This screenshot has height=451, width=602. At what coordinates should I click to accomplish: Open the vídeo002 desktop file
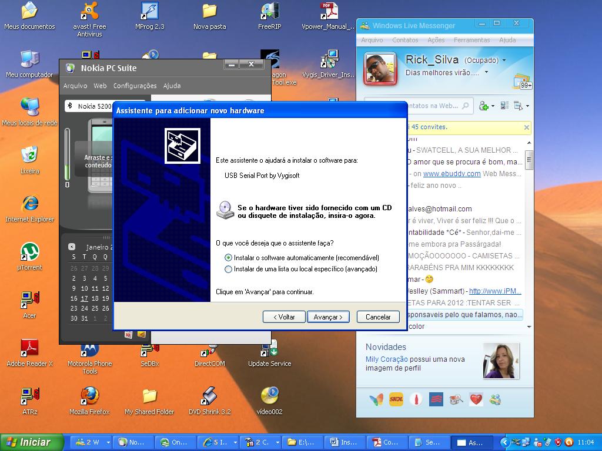(269, 400)
